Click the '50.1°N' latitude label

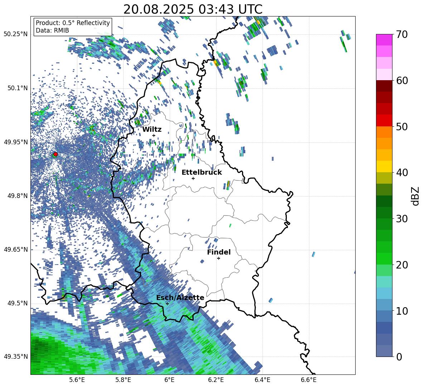click(17, 88)
